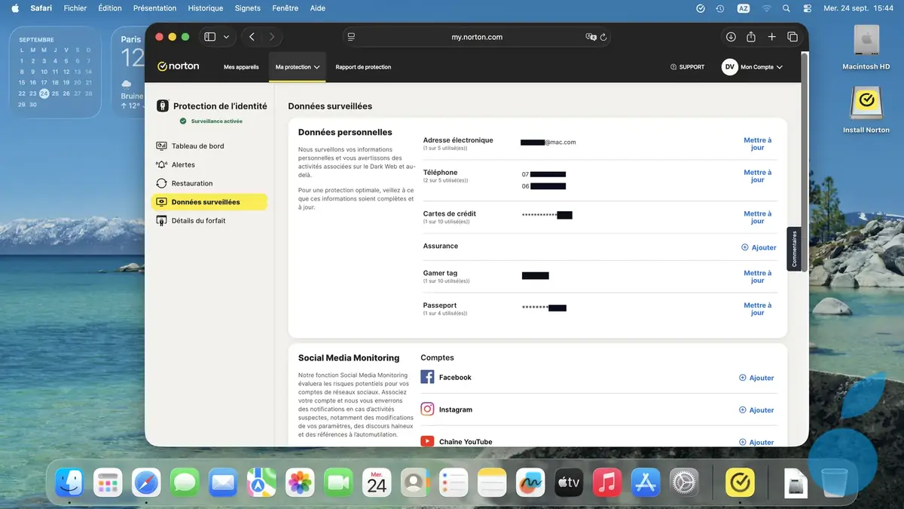Switch to the Mes appareils tab
The image size is (904, 509).
coord(240,66)
